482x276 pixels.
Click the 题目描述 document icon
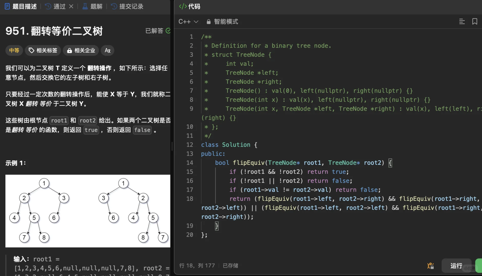click(x=7, y=6)
